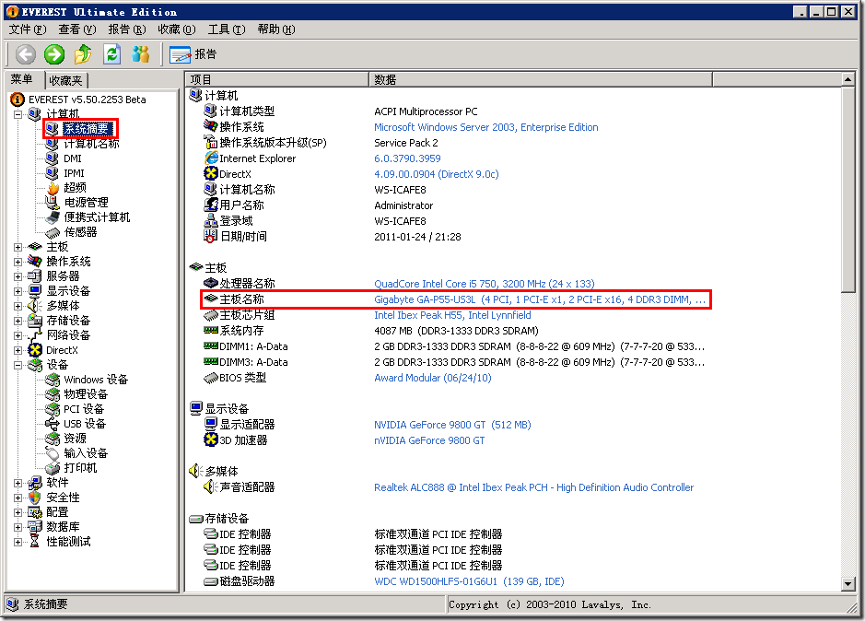The image size is (865, 621).
Task: Click the 电源管理 icon in the tree
Action: [x=53, y=203]
